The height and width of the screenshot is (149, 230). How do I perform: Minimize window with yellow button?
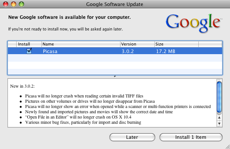[x=14, y=4]
